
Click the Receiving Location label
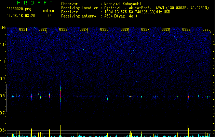[80, 8]
